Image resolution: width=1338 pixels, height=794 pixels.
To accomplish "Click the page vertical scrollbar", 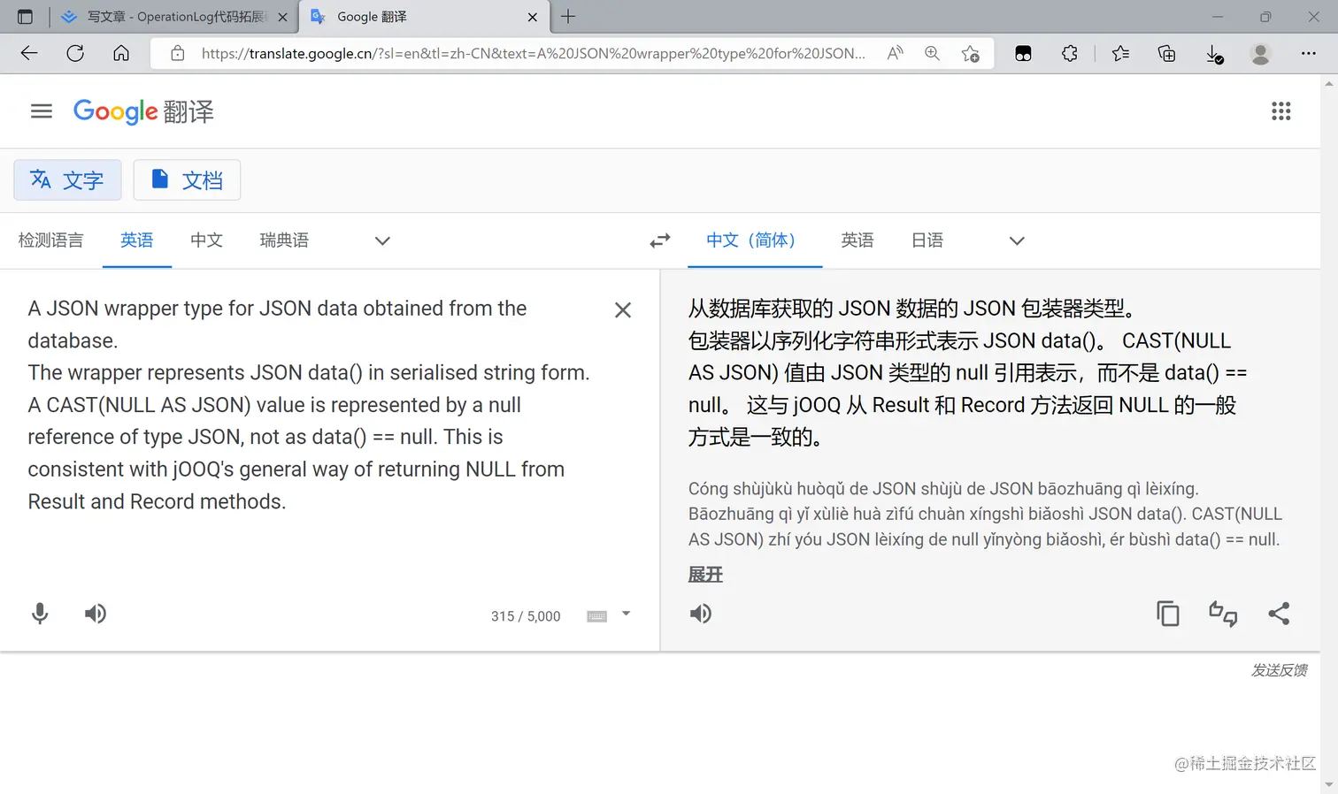I will tap(1329, 433).
